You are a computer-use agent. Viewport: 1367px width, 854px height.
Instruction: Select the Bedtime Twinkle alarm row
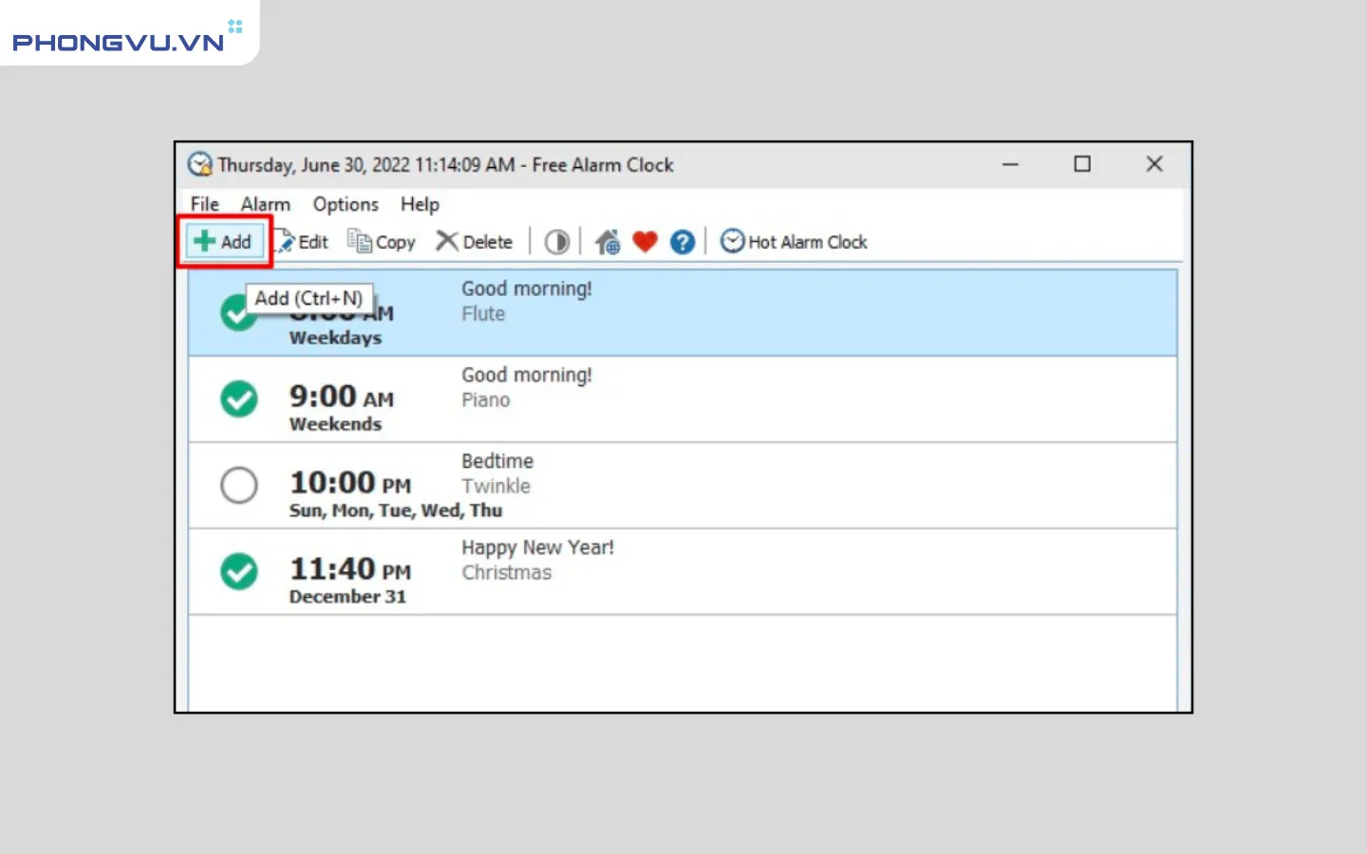759,486
